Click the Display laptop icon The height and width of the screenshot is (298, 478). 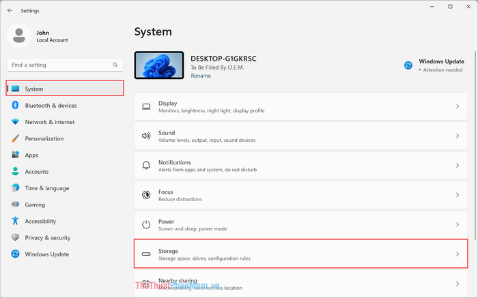[146, 106]
